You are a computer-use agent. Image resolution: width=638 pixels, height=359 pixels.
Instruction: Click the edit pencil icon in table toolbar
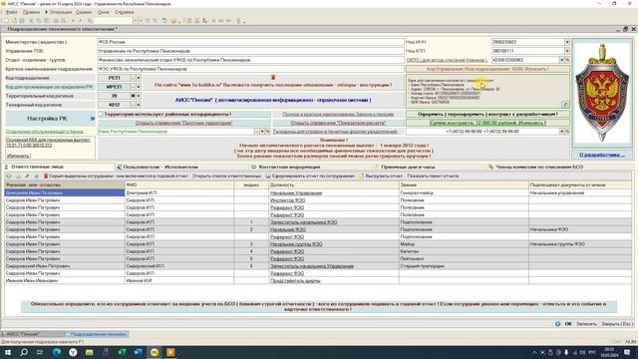[x=27, y=177]
